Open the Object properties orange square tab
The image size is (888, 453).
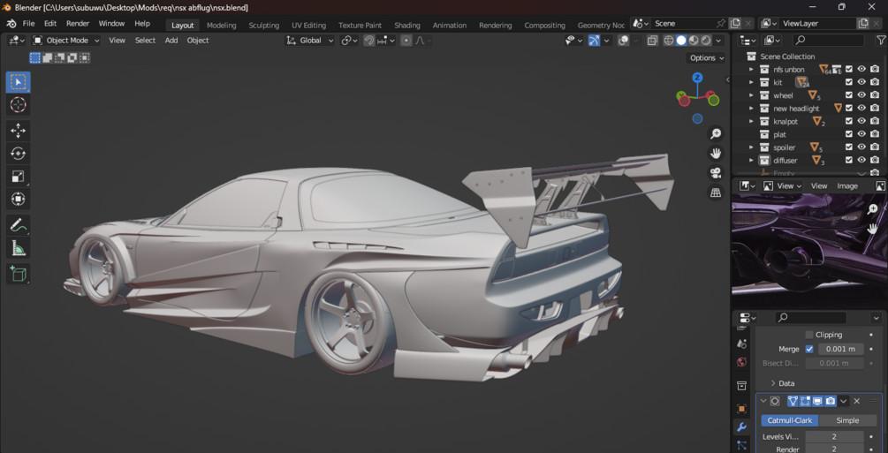[x=741, y=408]
